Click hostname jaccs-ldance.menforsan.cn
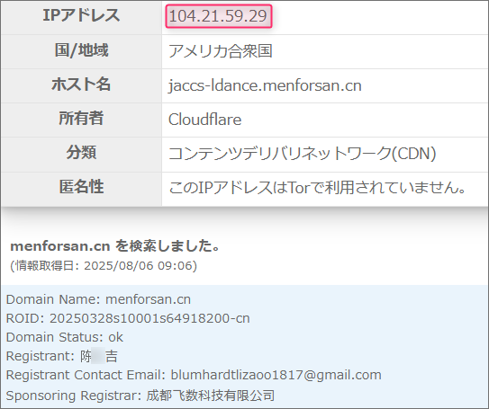This screenshot has width=489, height=409. point(265,85)
